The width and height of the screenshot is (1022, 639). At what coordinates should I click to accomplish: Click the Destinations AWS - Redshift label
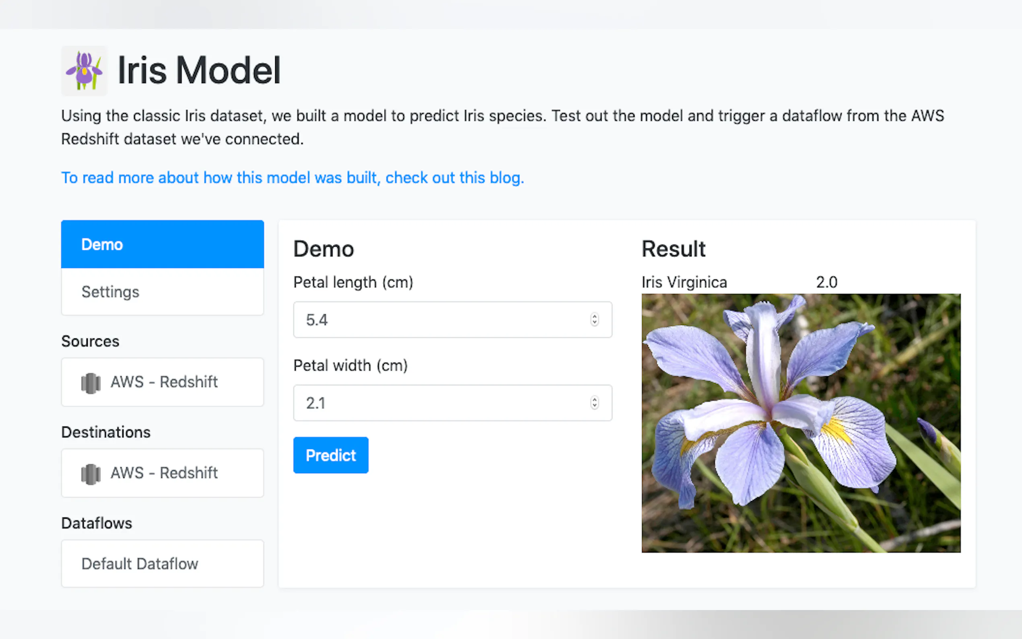coord(164,473)
